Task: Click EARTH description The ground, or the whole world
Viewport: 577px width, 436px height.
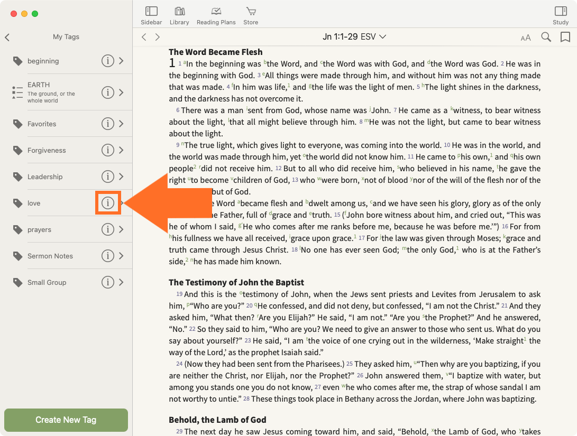Action: pos(51,97)
